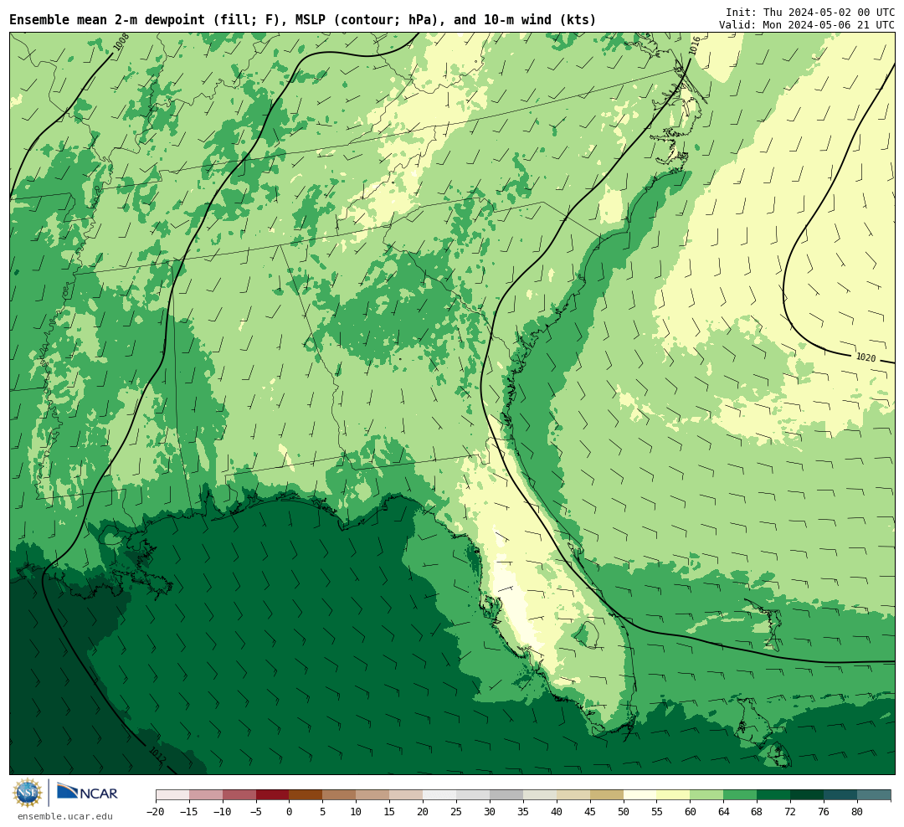This screenshot has height=827, width=904.
Task: Click the NCAR logo
Action: (88, 794)
